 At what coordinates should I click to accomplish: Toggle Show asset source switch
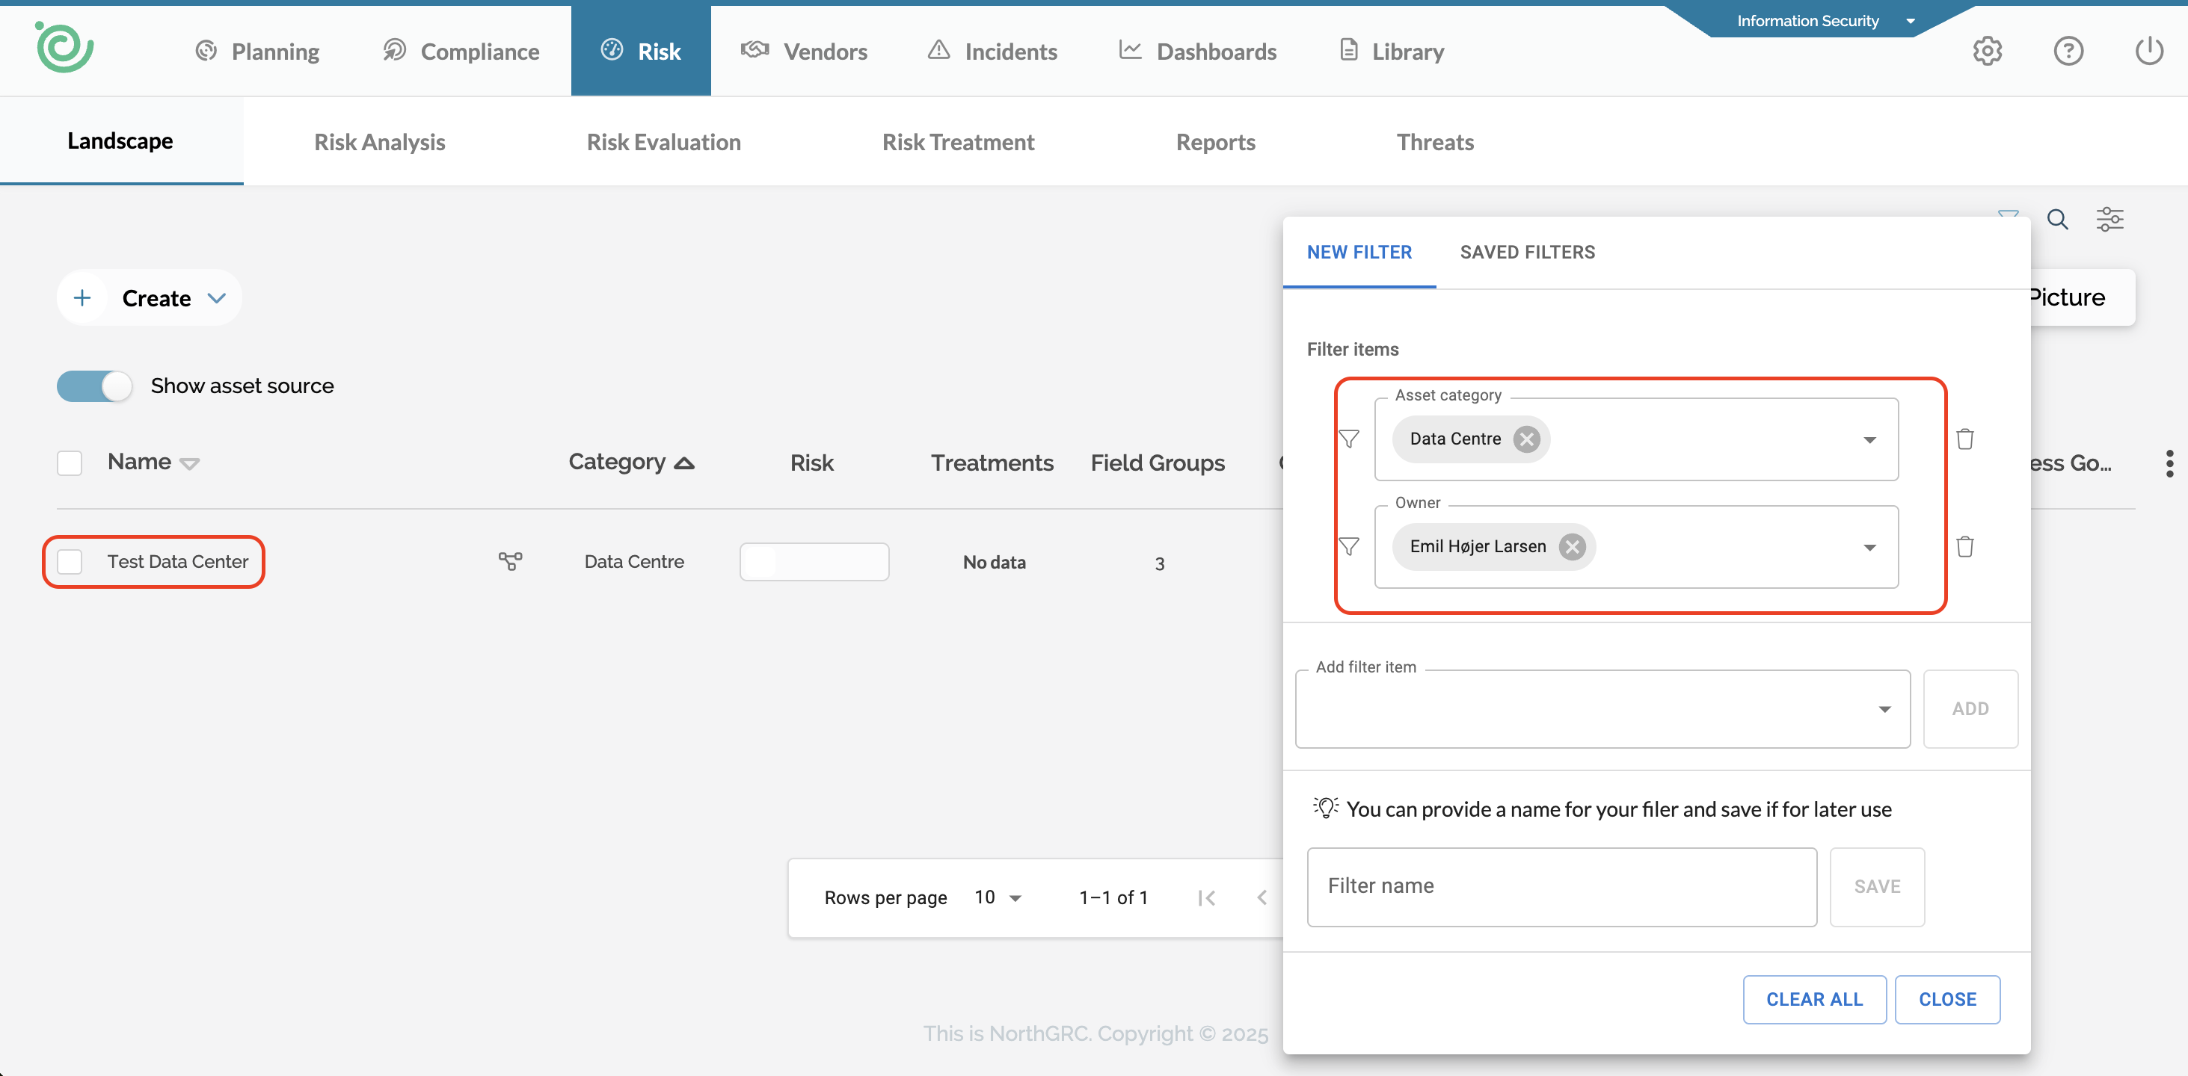click(x=94, y=386)
